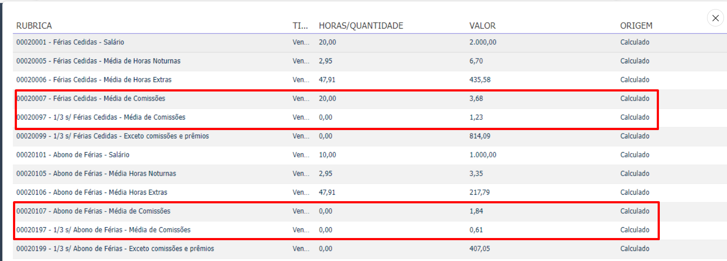Image resolution: width=727 pixels, height=261 pixels.
Task: Select row 00020005 Média de Horas Noturnas
Action: click(x=370, y=61)
